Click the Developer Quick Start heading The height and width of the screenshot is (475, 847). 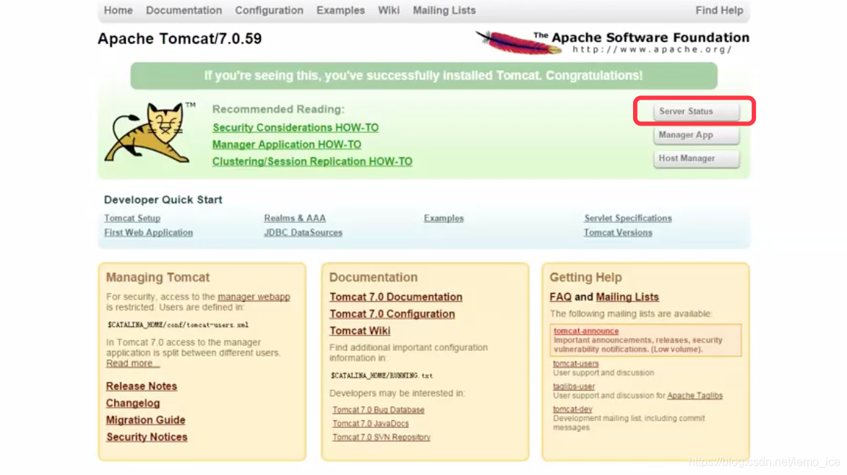coord(163,200)
